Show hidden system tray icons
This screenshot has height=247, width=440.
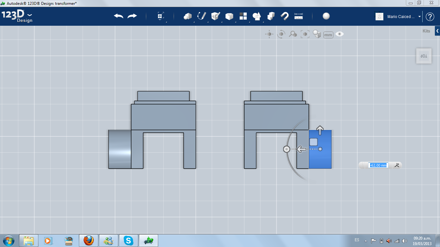click(x=366, y=241)
